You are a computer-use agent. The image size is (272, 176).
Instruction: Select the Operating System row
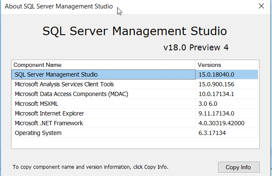coord(38,133)
